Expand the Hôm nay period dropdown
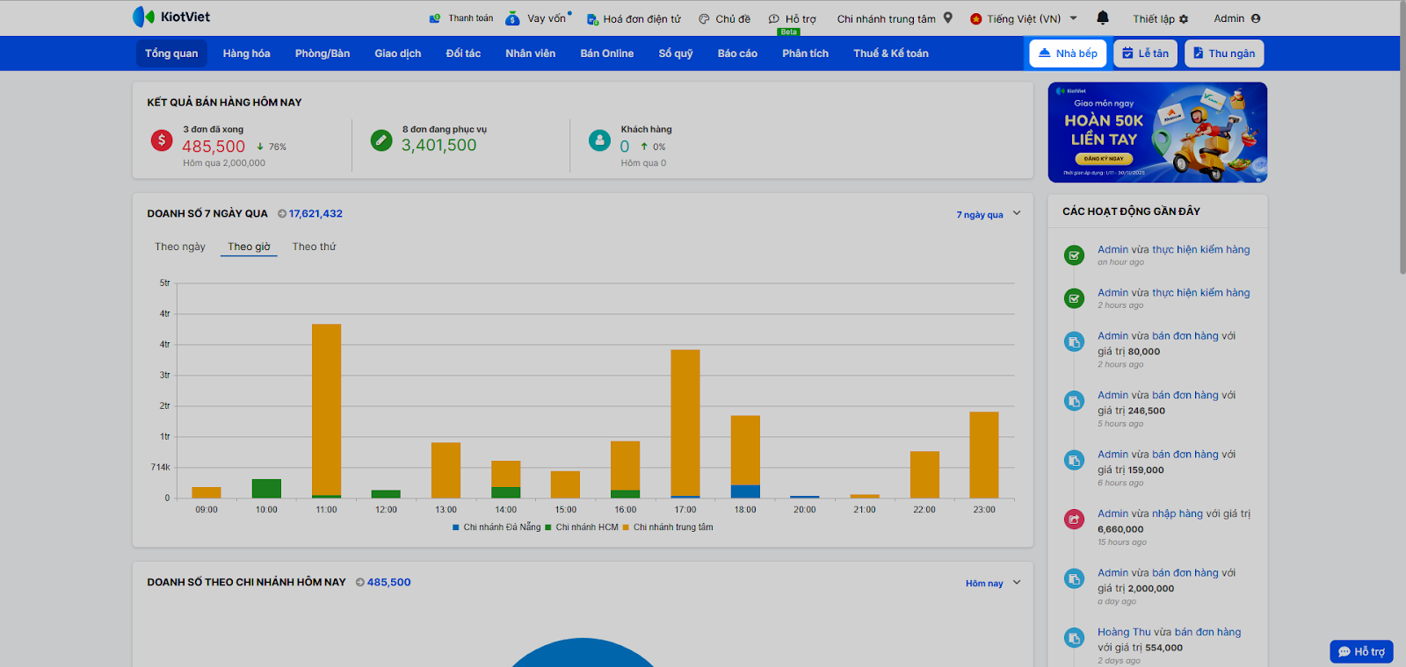Image resolution: width=1406 pixels, height=667 pixels. [1017, 583]
